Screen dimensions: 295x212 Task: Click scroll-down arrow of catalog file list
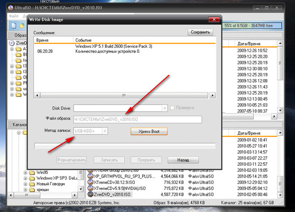(x=280, y=195)
